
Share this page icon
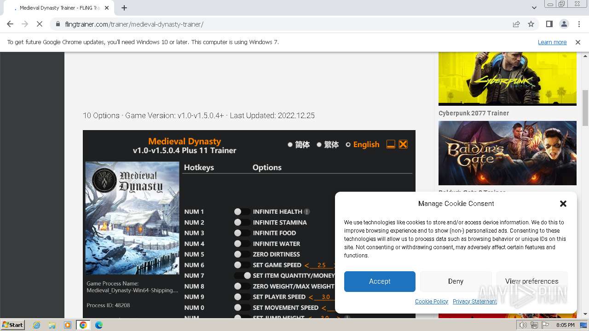pos(516,24)
